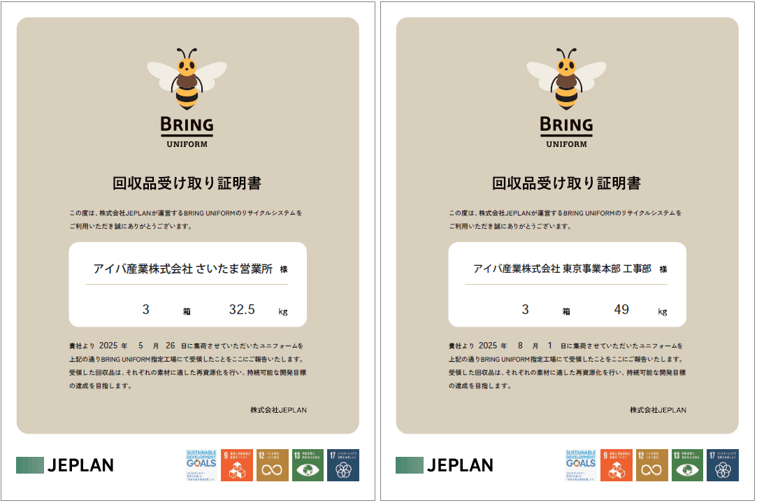757x503 pixels.
Task: Click the title 回収品受け取り証明書 on さいたま営業所 certificate
Action: (x=187, y=183)
